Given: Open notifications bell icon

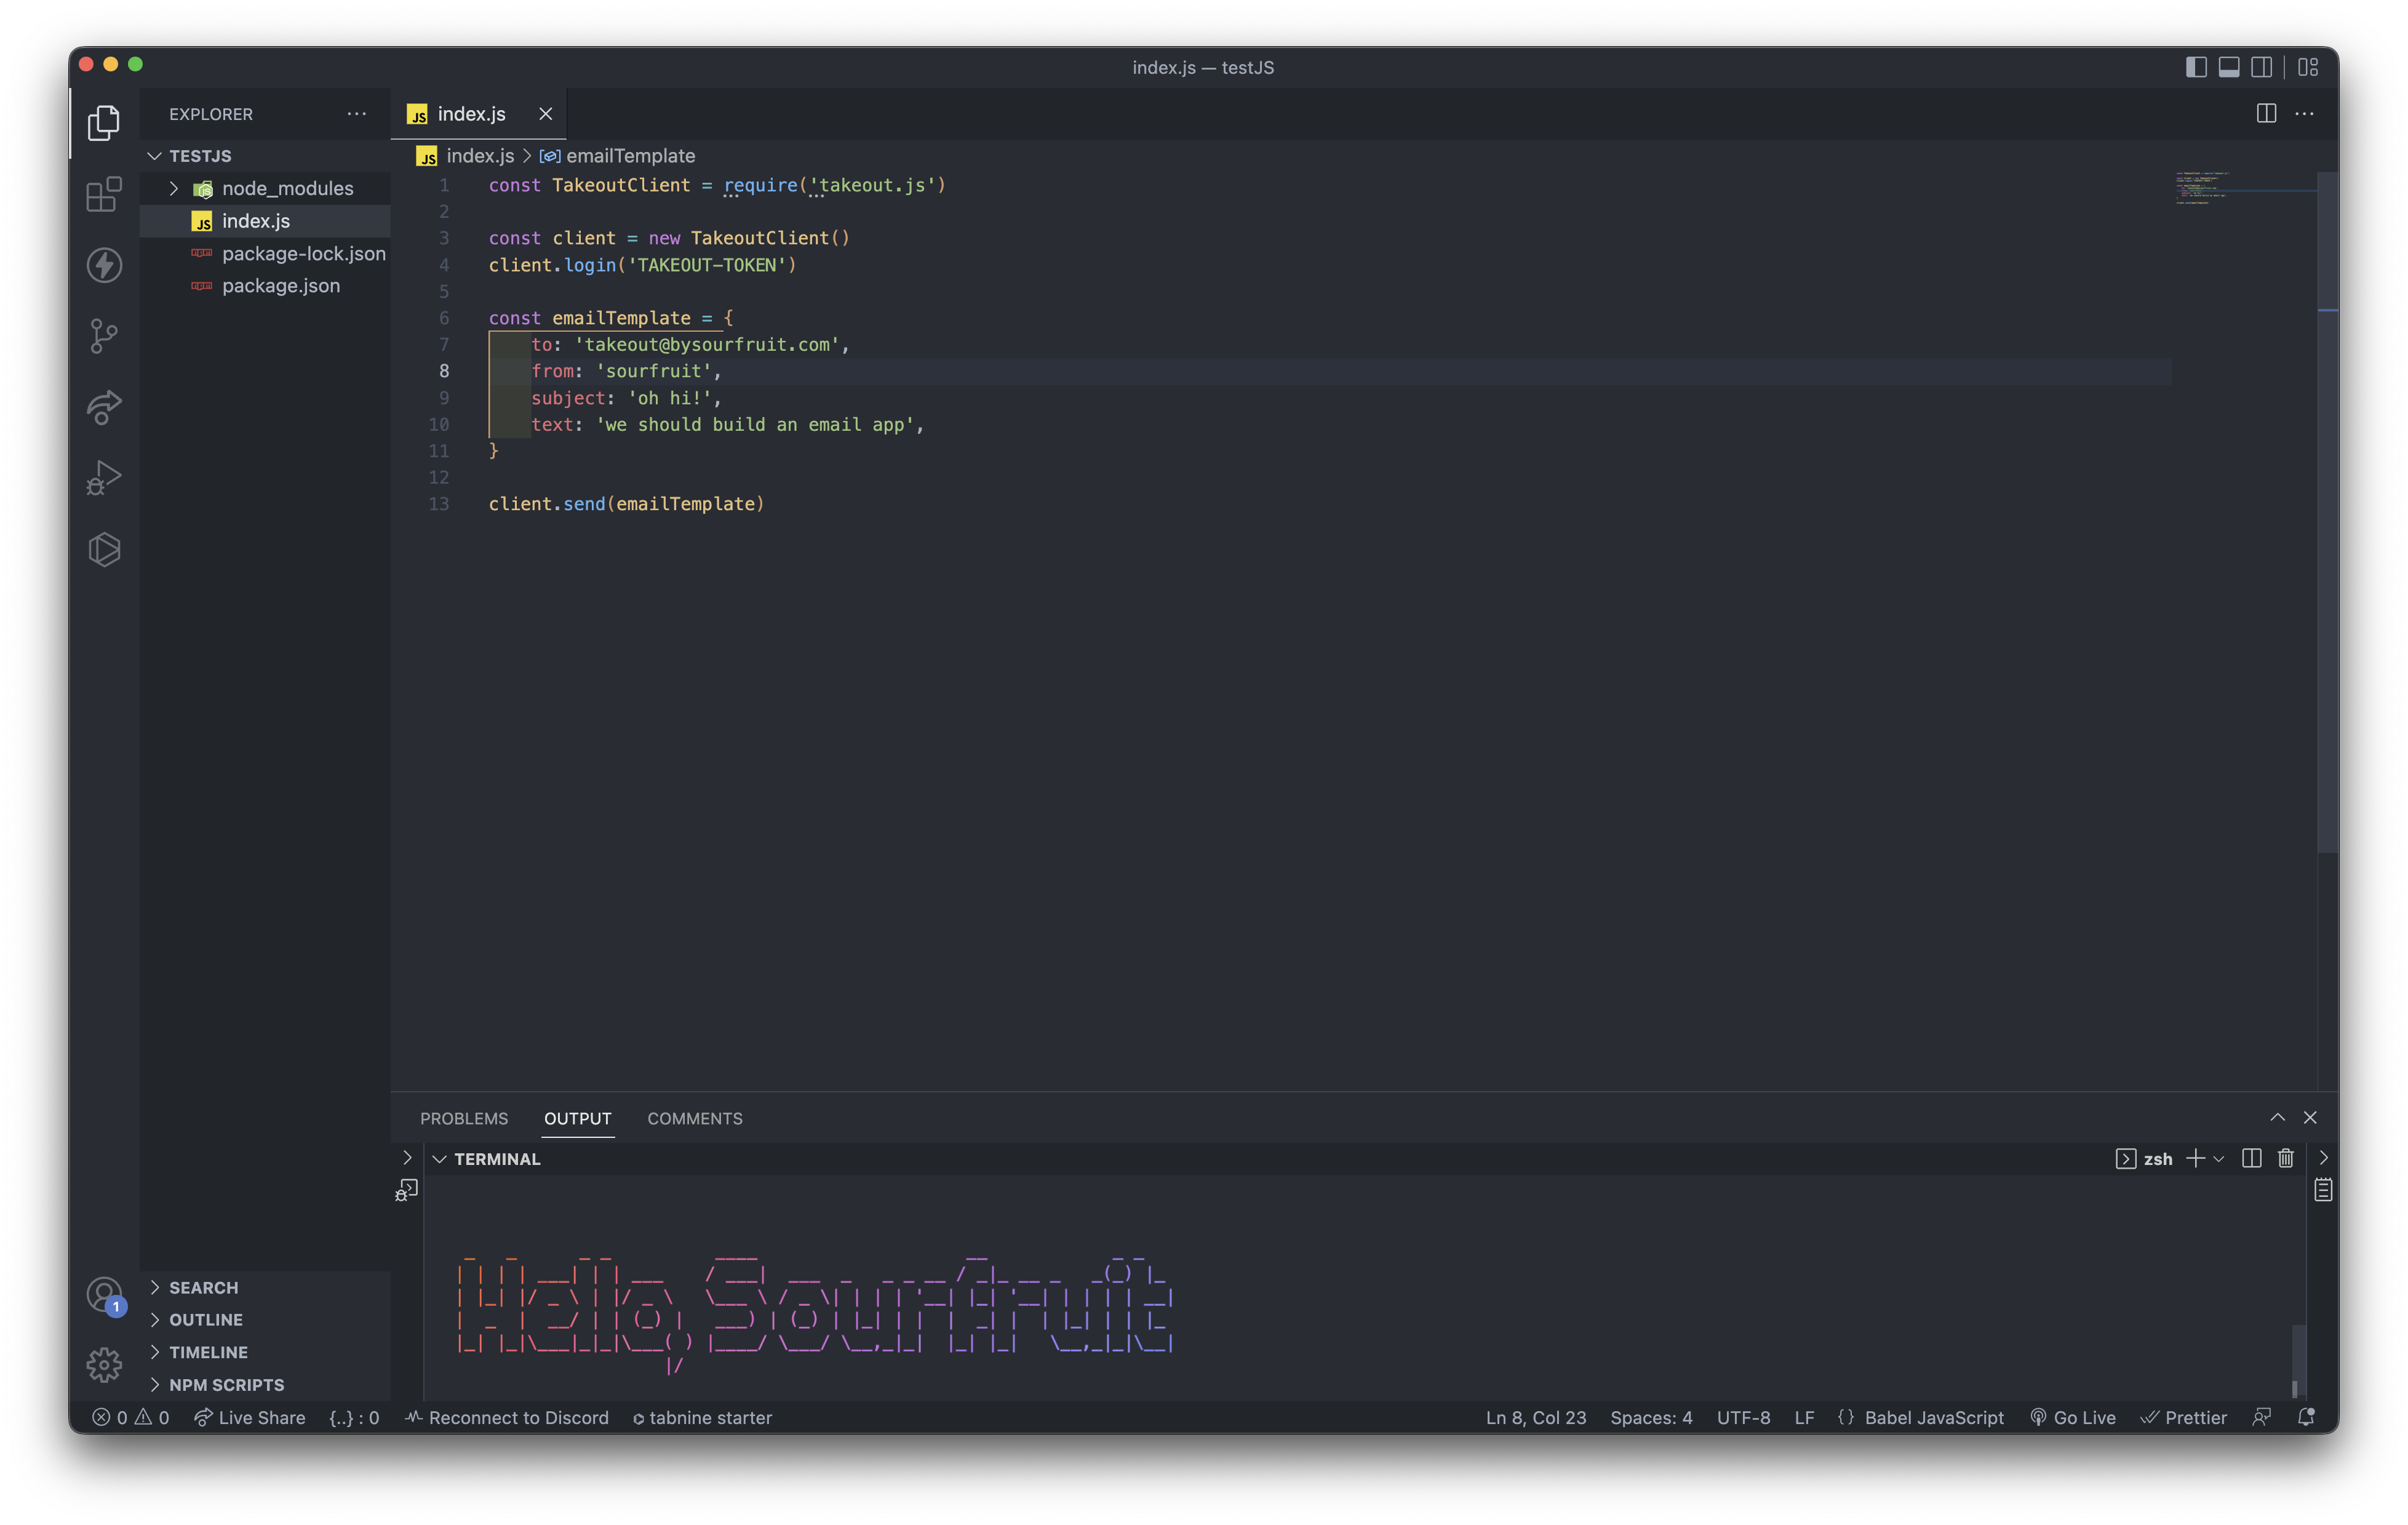Looking at the screenshot, I should pyautogui.click(x=2306, y=1417).
